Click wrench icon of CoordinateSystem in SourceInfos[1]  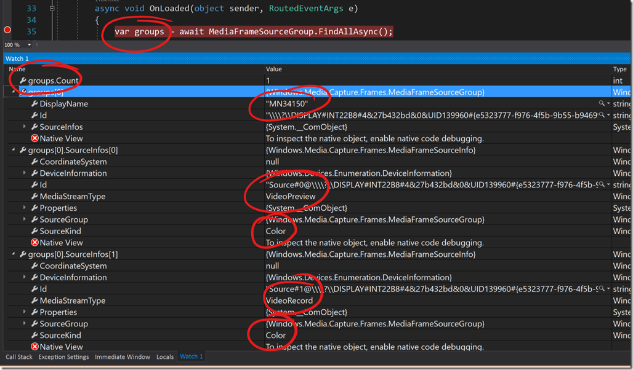(x=34, y=266)
